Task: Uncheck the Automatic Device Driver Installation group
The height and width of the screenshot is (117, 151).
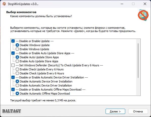Action: pyautogui.click(x=13, y=77)
